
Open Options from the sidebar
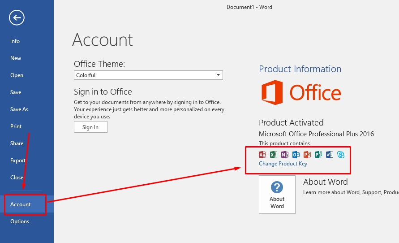(x=20, y=221)
